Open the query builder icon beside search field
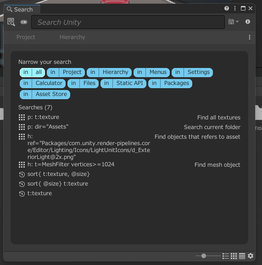This screenshot has height=265, width=262. point(11,22)
